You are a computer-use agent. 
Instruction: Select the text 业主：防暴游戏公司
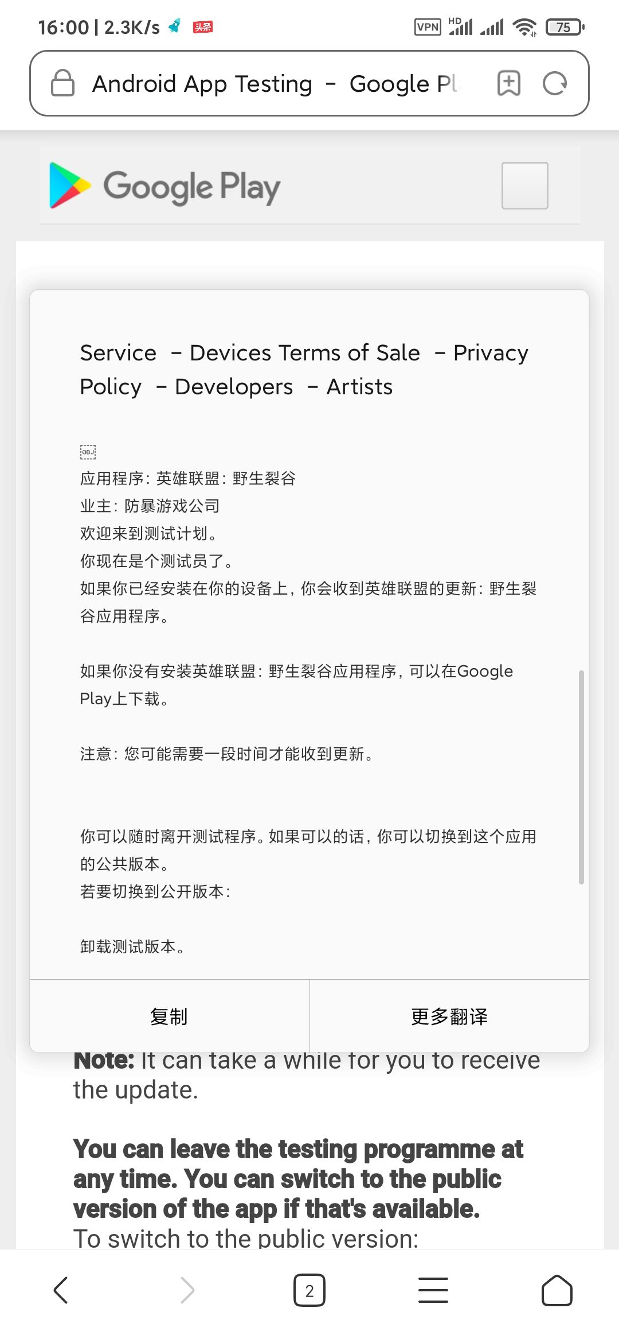pos(150,506)
